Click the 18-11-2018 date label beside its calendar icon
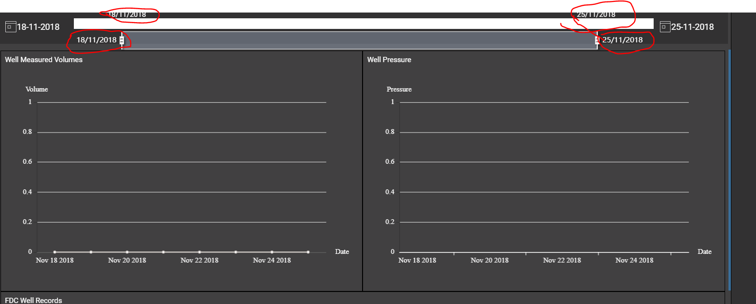The image size is (756, 304). 39,27
